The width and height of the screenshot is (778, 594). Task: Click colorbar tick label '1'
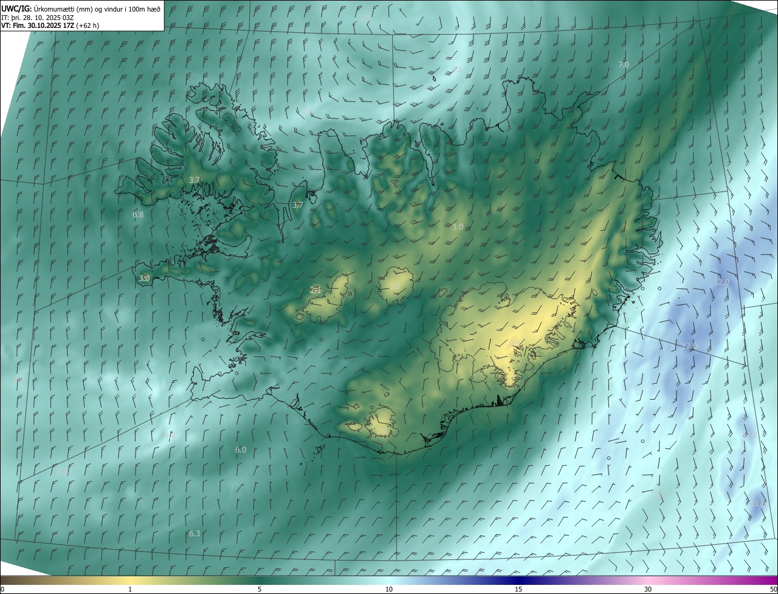point(130,590)
